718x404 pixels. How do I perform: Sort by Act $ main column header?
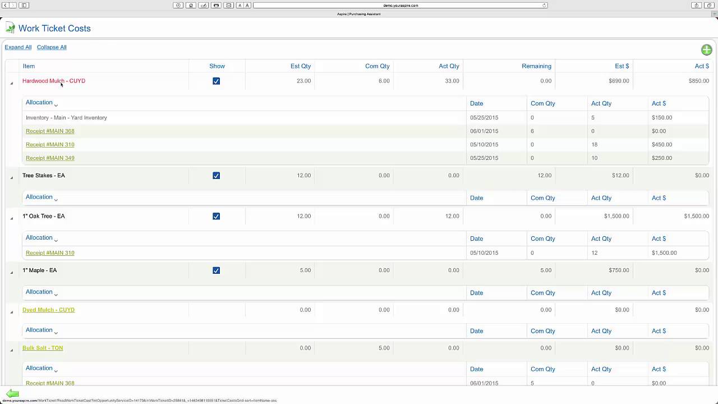[x=702, y=66]
